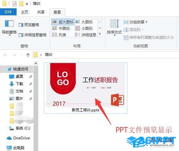Toggle the details pane
The height and width of the screenshot is (151, 179).
pyautogui.click(x=32, y=35)
